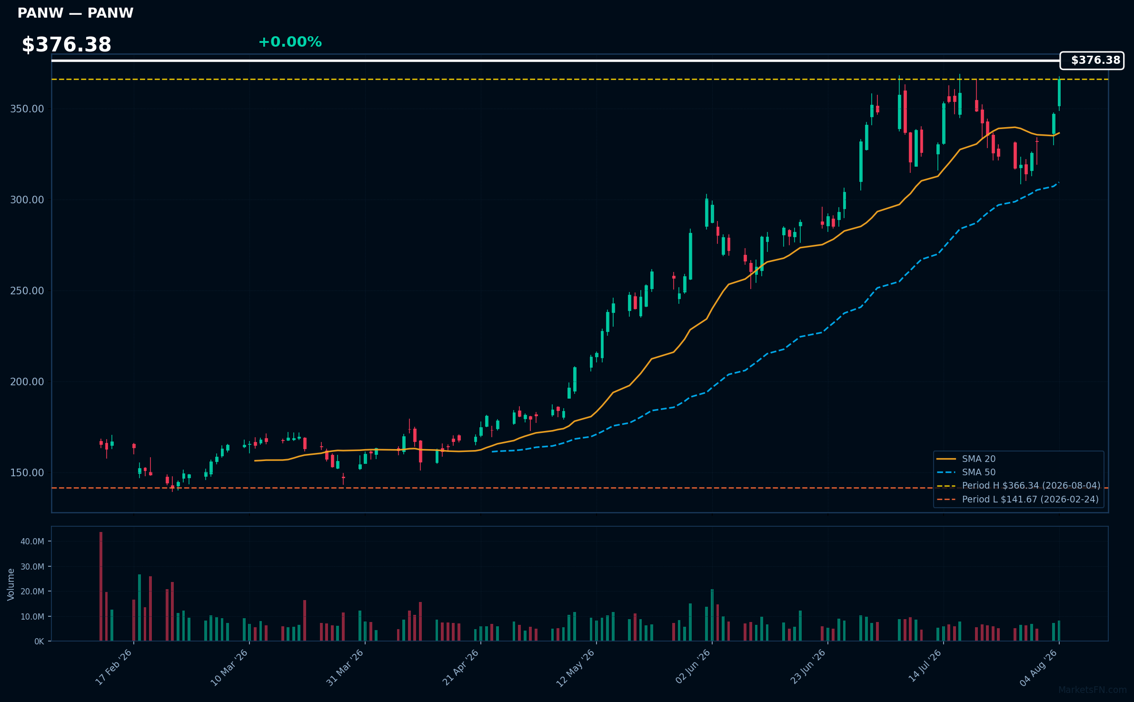Click the 0K volume axis label

pyautogui.click(x=39, y=642)
